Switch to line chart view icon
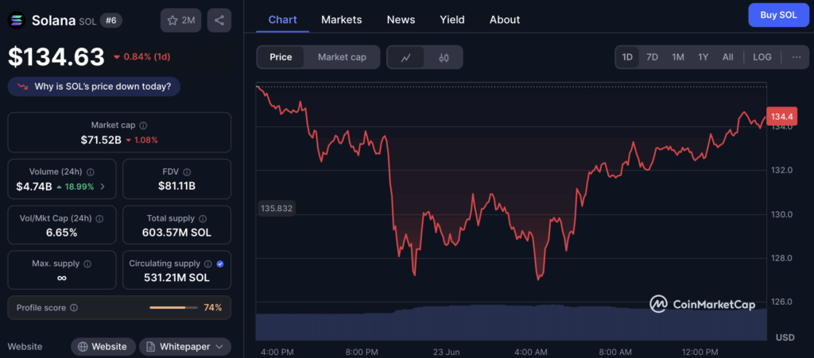The height and width of the screenshot is (358, 814). [x=406, y=57]
